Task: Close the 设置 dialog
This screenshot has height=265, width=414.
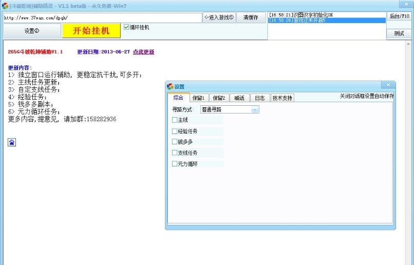Action: 388,85
